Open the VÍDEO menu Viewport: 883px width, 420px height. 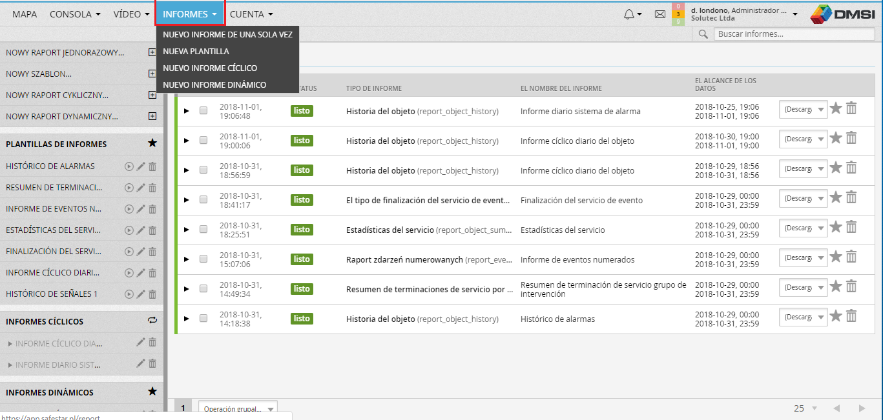pos(131,14)
